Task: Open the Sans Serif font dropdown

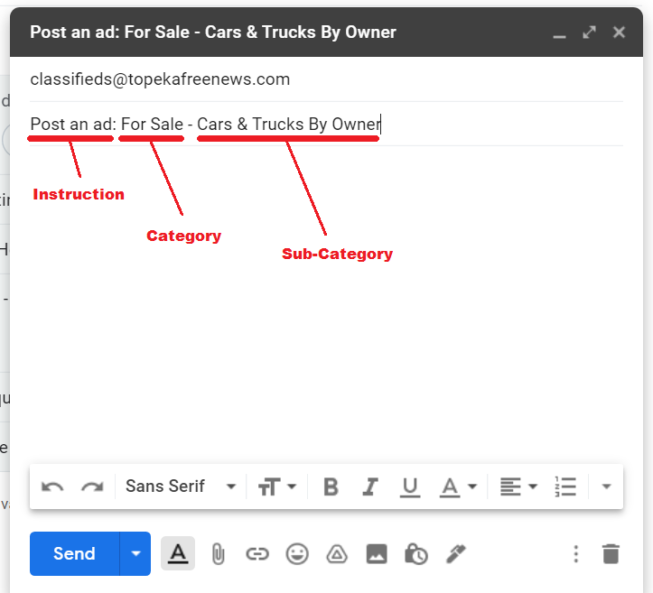Action: click(181, 486)
